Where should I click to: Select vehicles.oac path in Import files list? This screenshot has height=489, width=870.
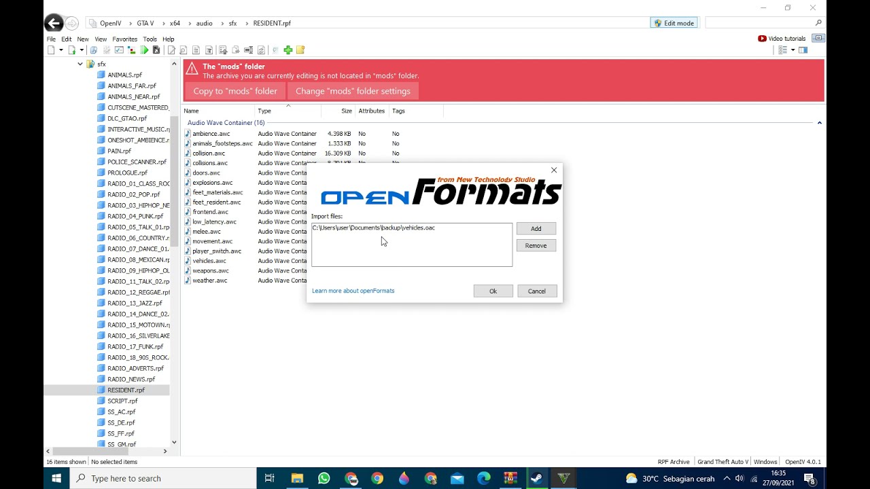click(374, 228)
